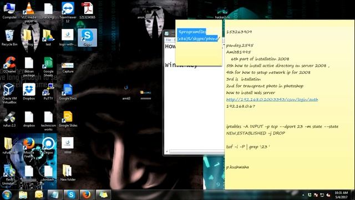Open Windows Explorer from the taskbar
The image size is (355, 200).
pyautogui.click(x=23, y=195)
